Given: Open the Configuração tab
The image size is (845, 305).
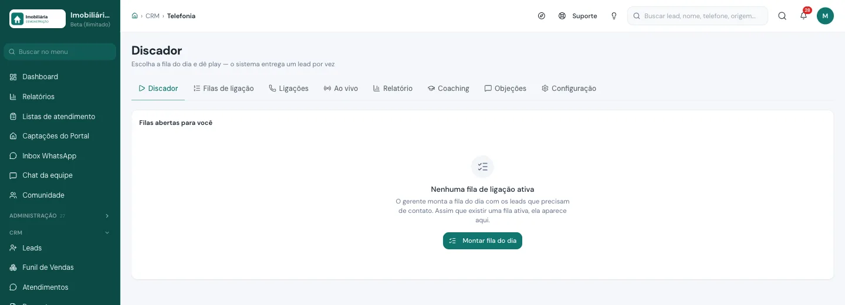Looking at the screenshot, I should point(569,89).
